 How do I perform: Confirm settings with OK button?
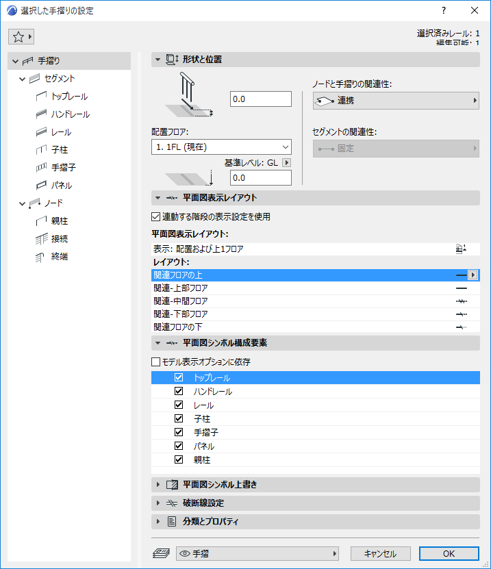click(x=449, y=553)
